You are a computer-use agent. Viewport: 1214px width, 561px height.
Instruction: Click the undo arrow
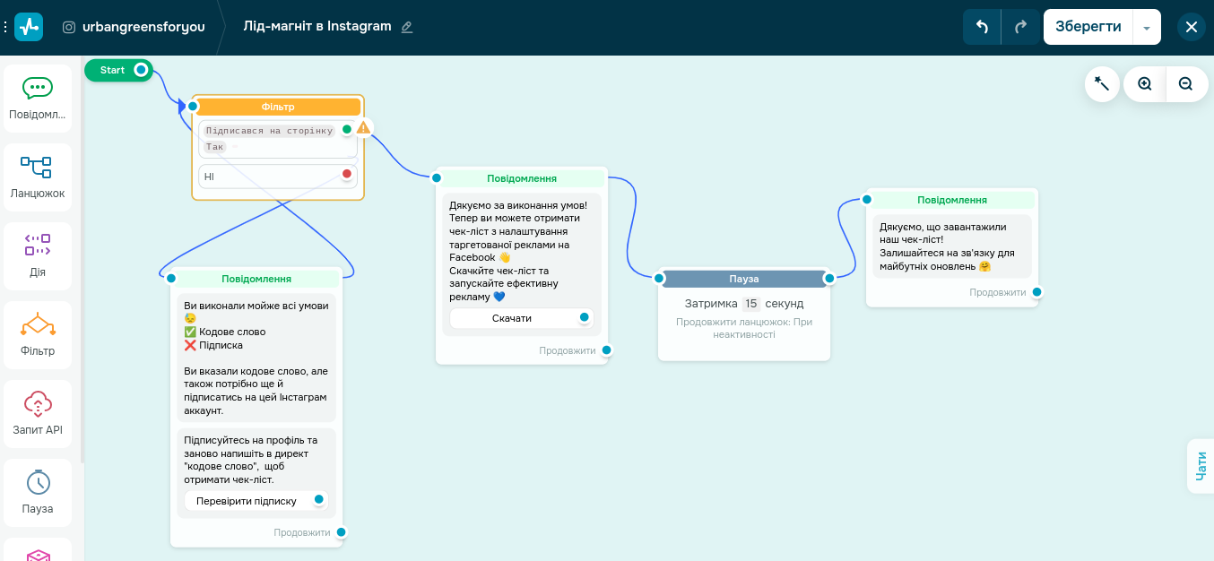(x=981, y=26)
